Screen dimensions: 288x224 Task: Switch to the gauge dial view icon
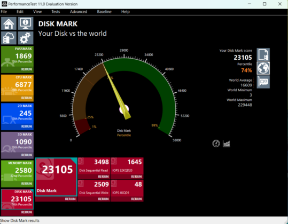tap(216, 143)
